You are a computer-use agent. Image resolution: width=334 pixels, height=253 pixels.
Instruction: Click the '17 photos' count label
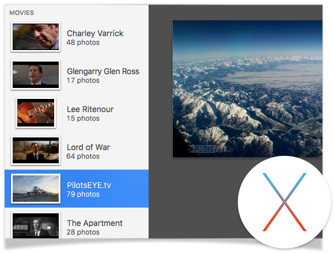[83, 80]
